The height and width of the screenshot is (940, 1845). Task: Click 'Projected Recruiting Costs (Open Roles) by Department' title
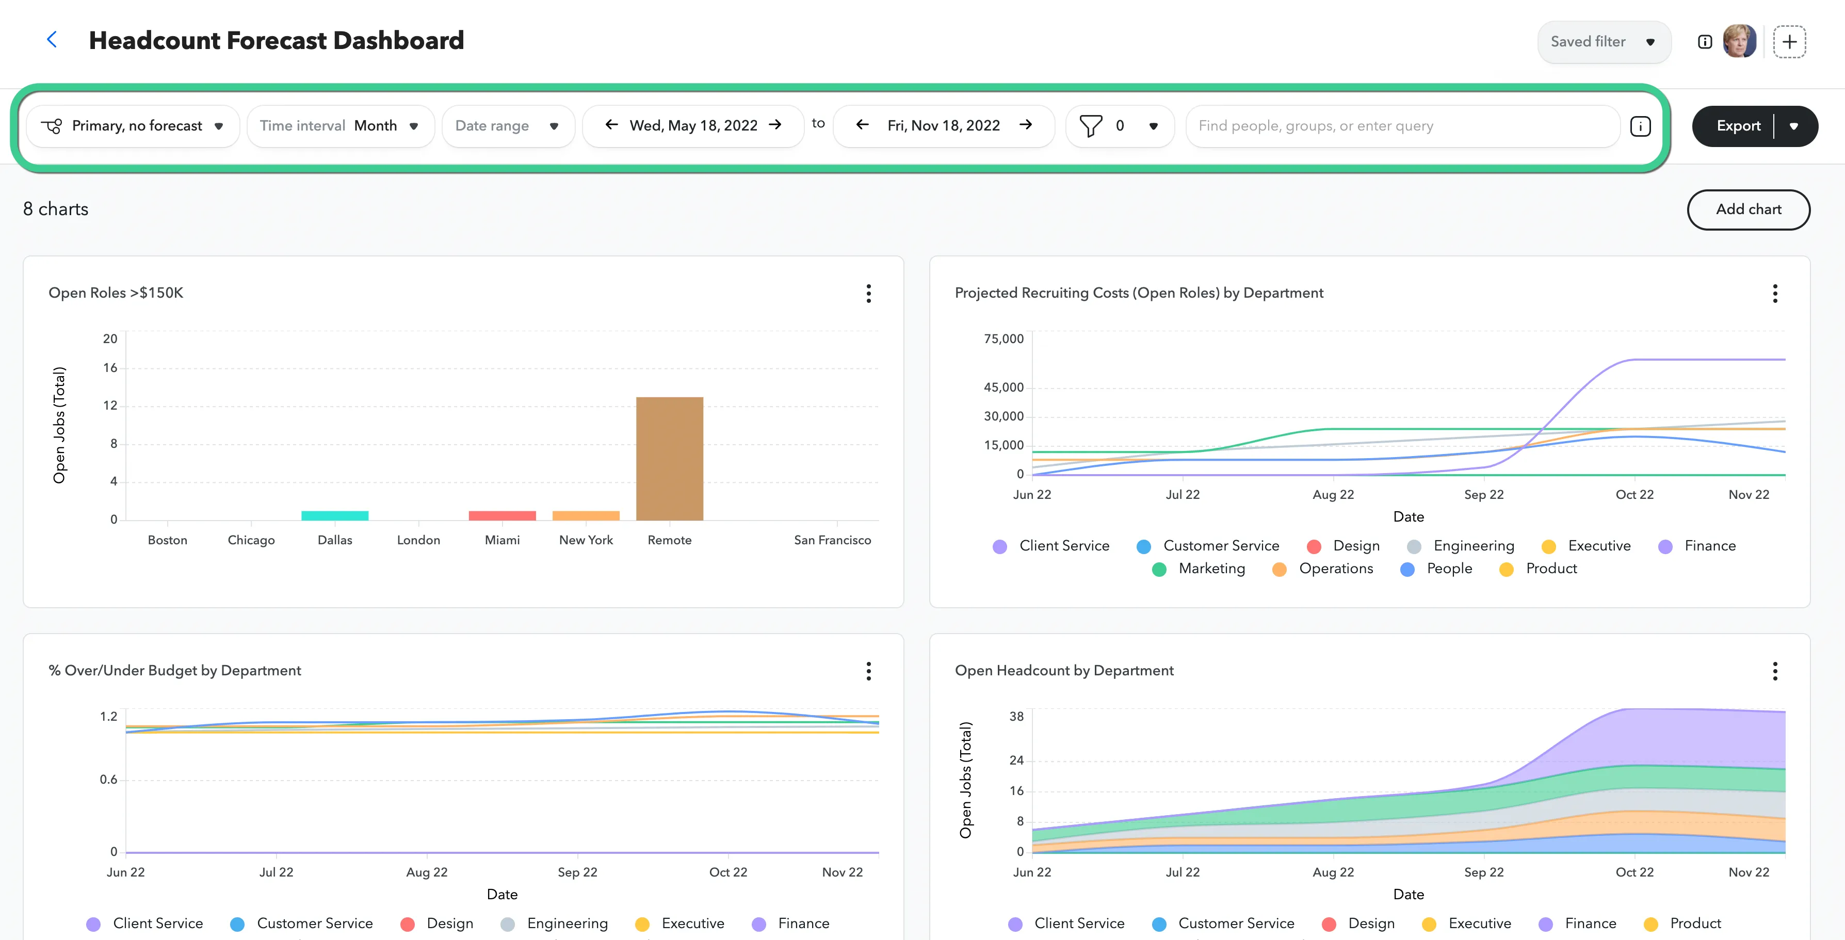pyautogui.click(x=1139, y=293)
